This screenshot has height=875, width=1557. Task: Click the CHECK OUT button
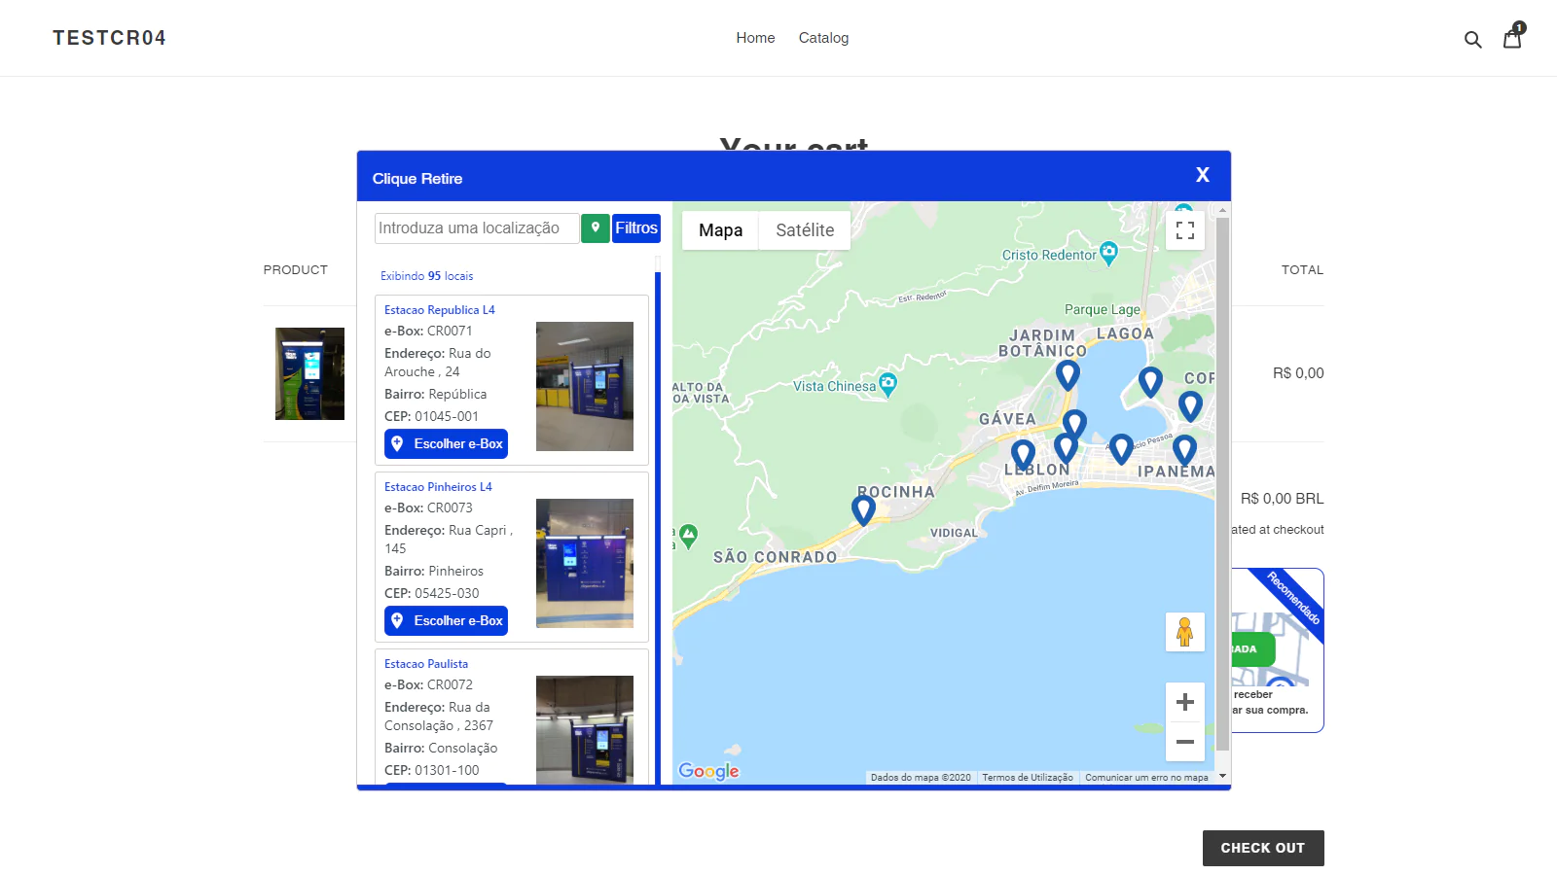(1263, 848)
